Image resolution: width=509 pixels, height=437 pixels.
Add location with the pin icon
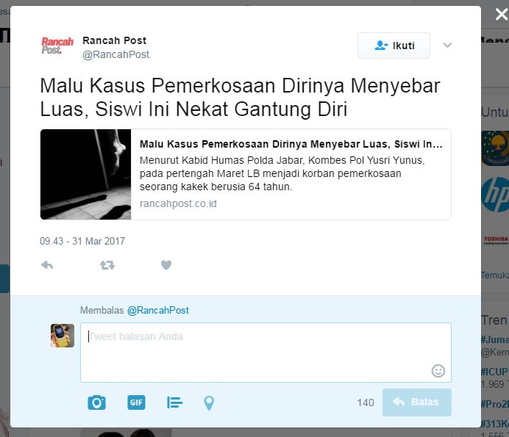(209, 403)
